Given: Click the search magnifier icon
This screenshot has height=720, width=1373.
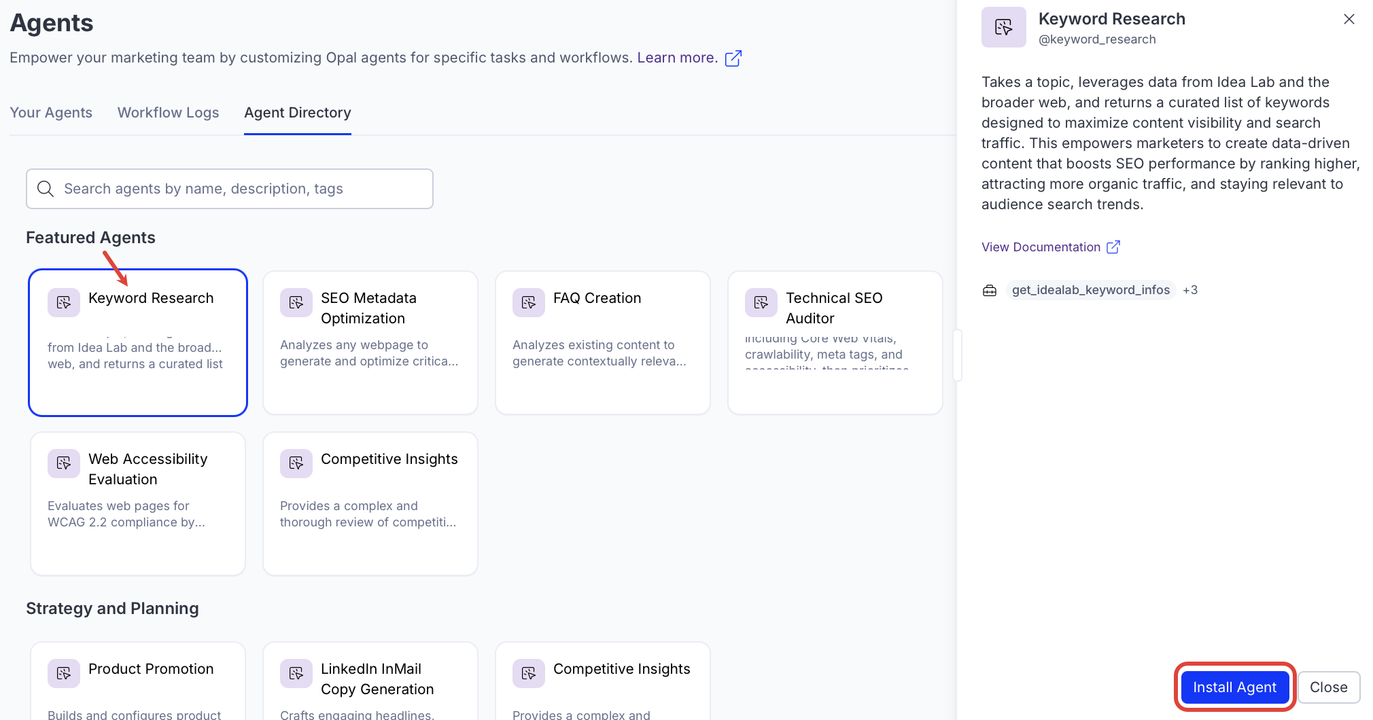Looking at the screenshot, I should pos(46,189).
